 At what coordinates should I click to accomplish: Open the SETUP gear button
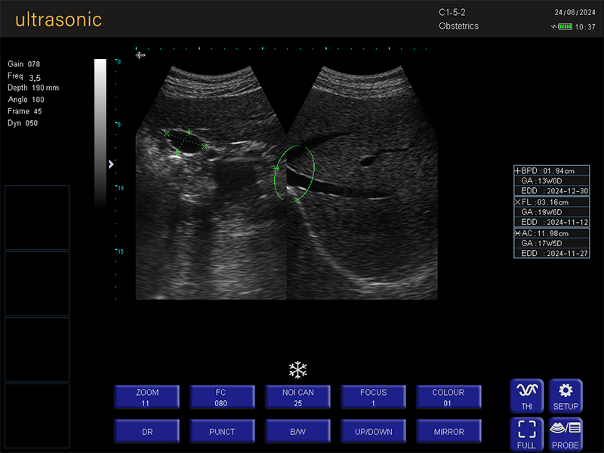(x=565, y=396)
